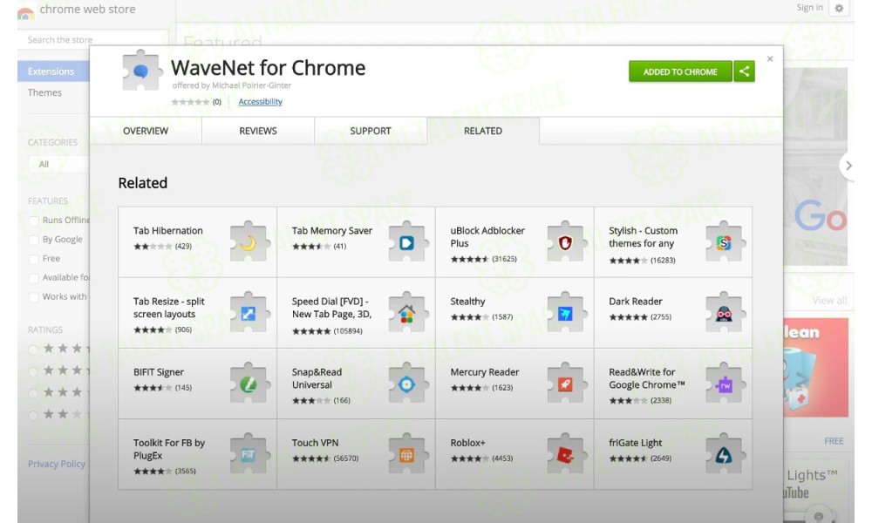
Task: Select the Related tab
Action: pos(483,131)
